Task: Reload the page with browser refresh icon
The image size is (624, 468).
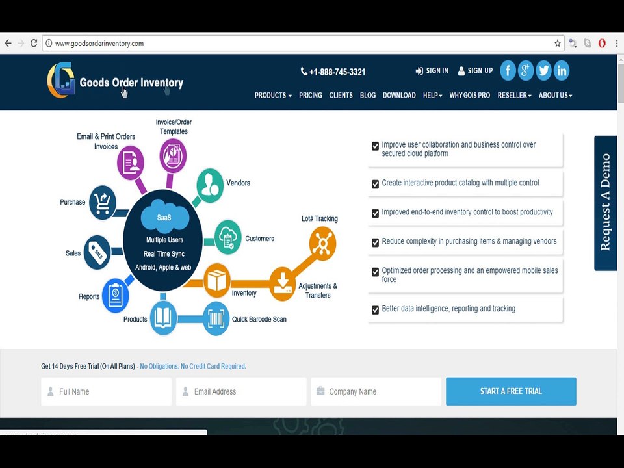Action: tap(34, 43)
